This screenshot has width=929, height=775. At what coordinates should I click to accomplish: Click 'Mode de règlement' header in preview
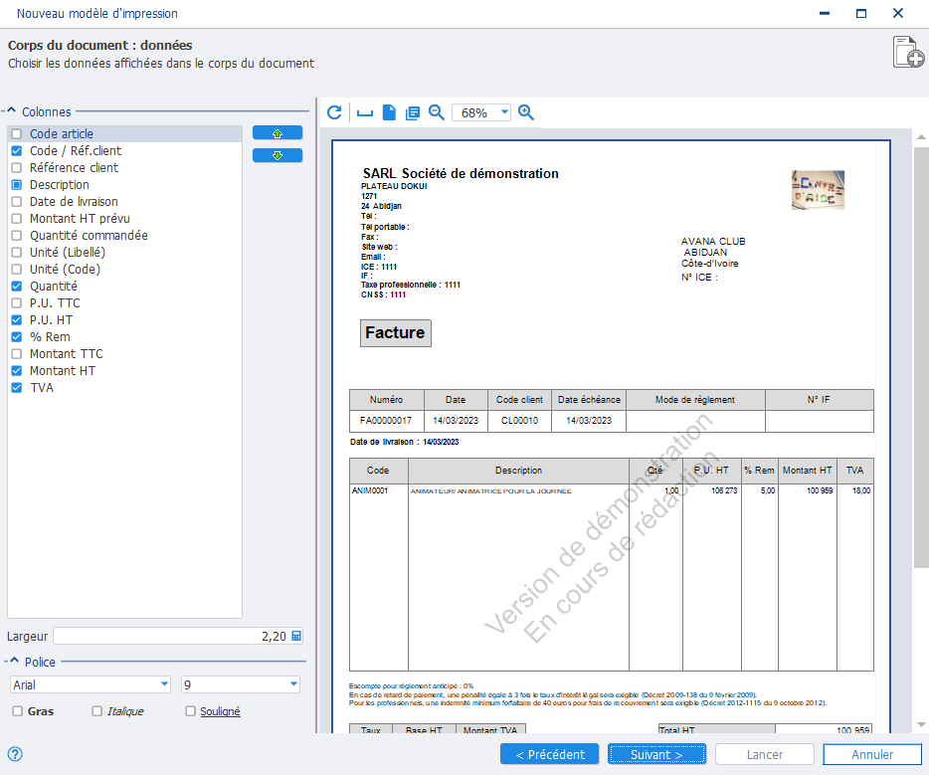(695, 400)
